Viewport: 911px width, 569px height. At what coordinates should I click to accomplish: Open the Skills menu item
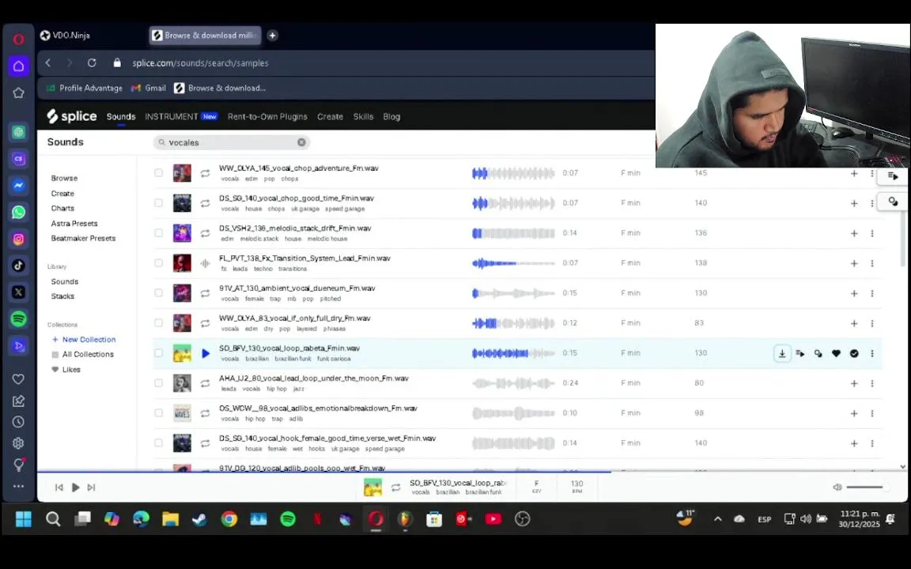(x=363, y=117)
